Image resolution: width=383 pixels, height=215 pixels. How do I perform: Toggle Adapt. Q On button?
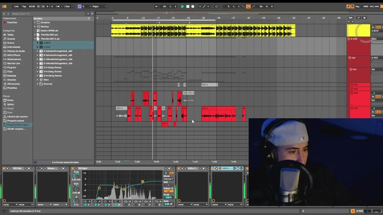pyautogui.click(x=168, y=191)
